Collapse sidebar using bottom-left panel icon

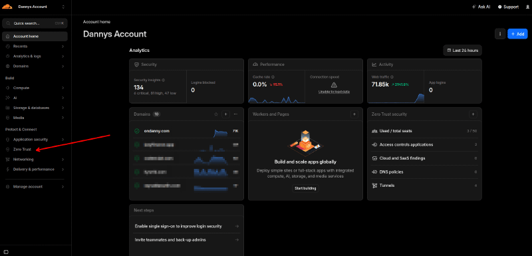[x=6, y=252]
